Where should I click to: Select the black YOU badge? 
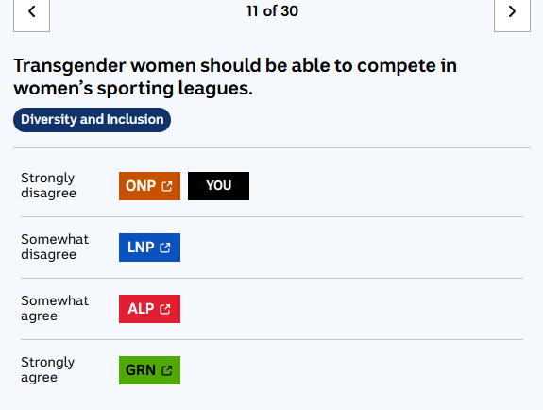pos(218,186)
